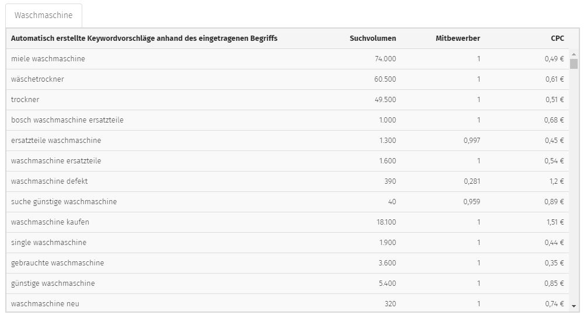Click the Keywordvorschläge column header
This screenshot has width=587, height=315.
pyautogui.click(x=144, y=38)
